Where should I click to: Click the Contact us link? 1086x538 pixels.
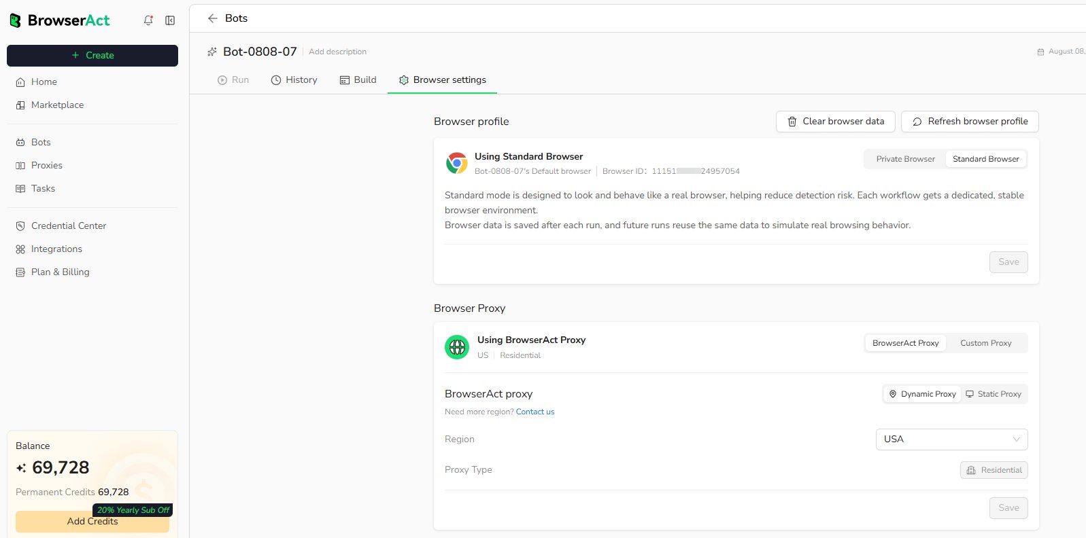point(535,412)
